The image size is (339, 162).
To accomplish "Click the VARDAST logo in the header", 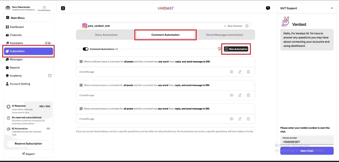I will (x=166, y=8).
